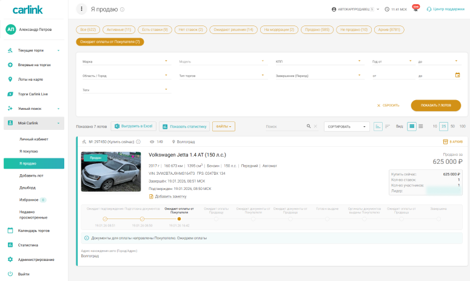This screenshot has width=470, height=281.
Task: Click Показать 7 лотов button
Action: click(435, 105)
